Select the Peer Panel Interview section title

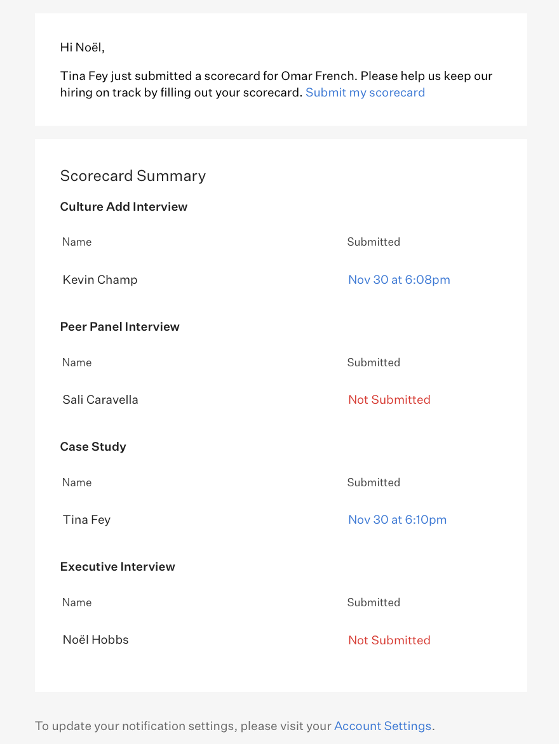click(x=120, y=327)
